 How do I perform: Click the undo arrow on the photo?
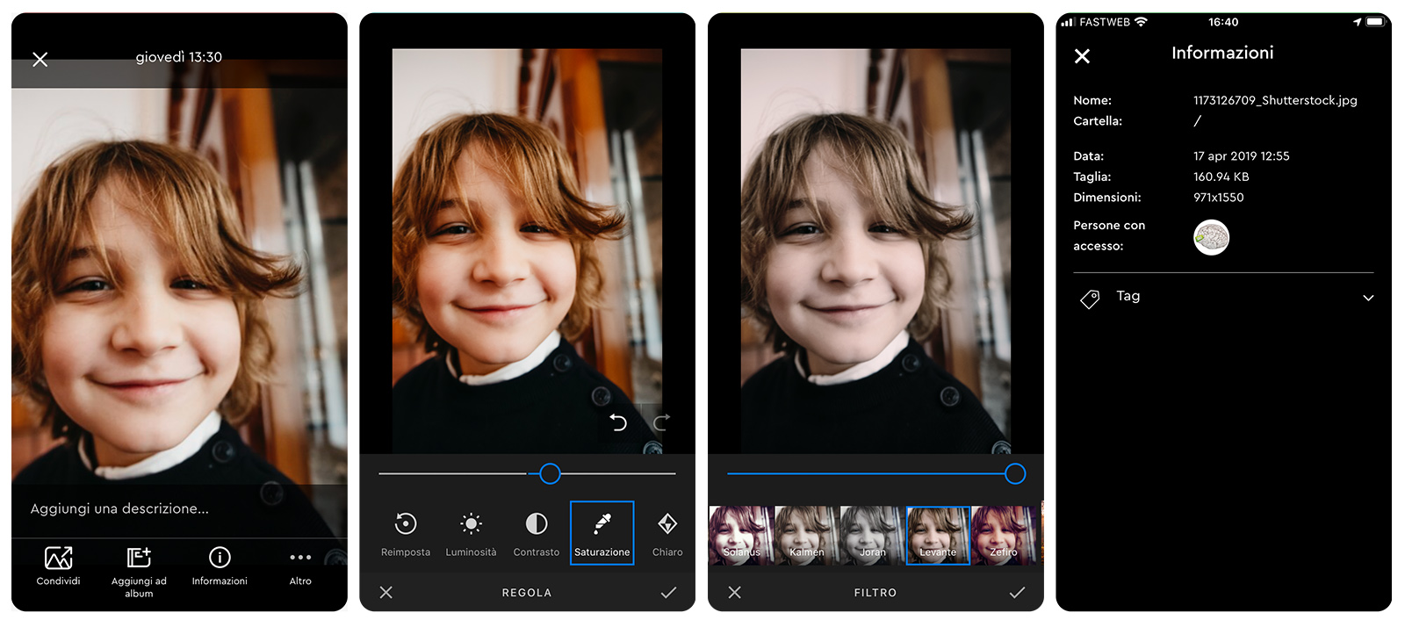[x=618, y=422]
